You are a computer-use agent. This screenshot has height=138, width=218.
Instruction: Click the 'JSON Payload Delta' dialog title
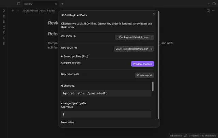pos(74,15)
